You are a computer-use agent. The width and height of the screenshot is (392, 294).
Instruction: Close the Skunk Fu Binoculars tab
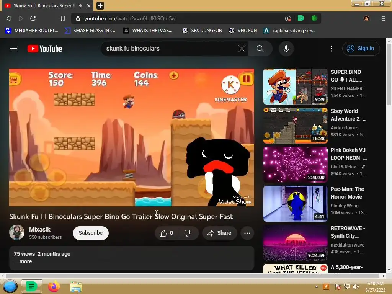89,5
